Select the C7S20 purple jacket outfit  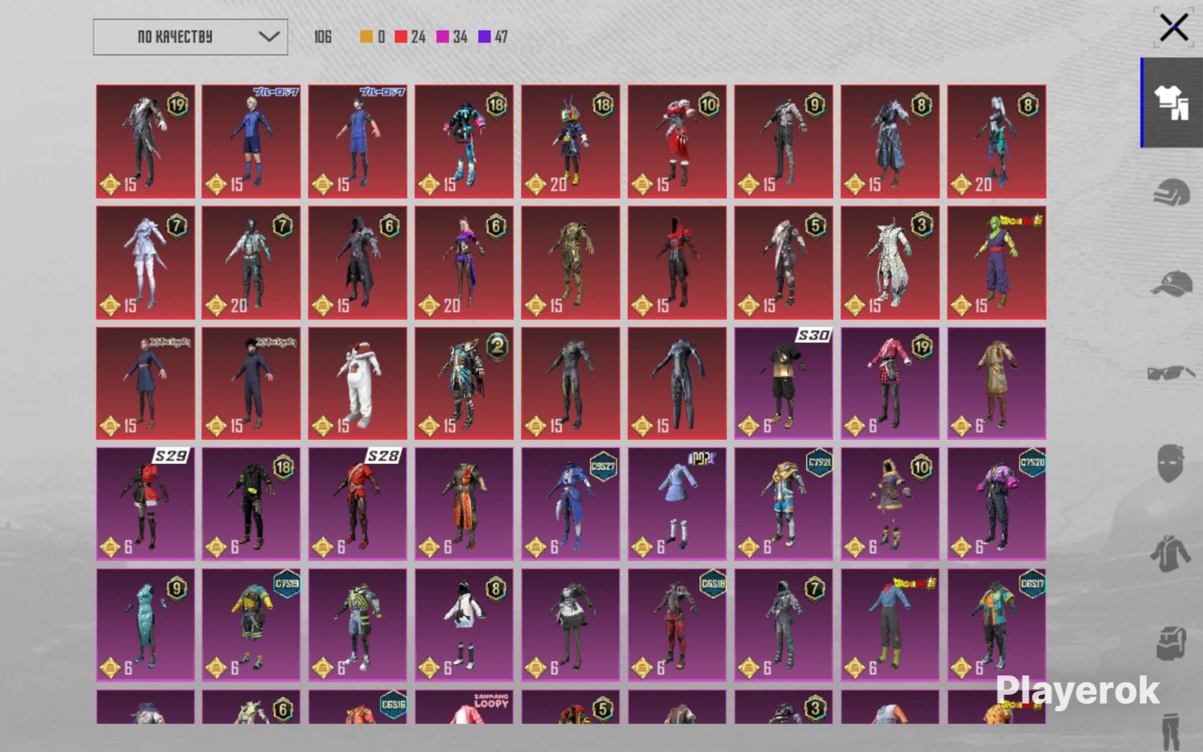tap(996, 504)
